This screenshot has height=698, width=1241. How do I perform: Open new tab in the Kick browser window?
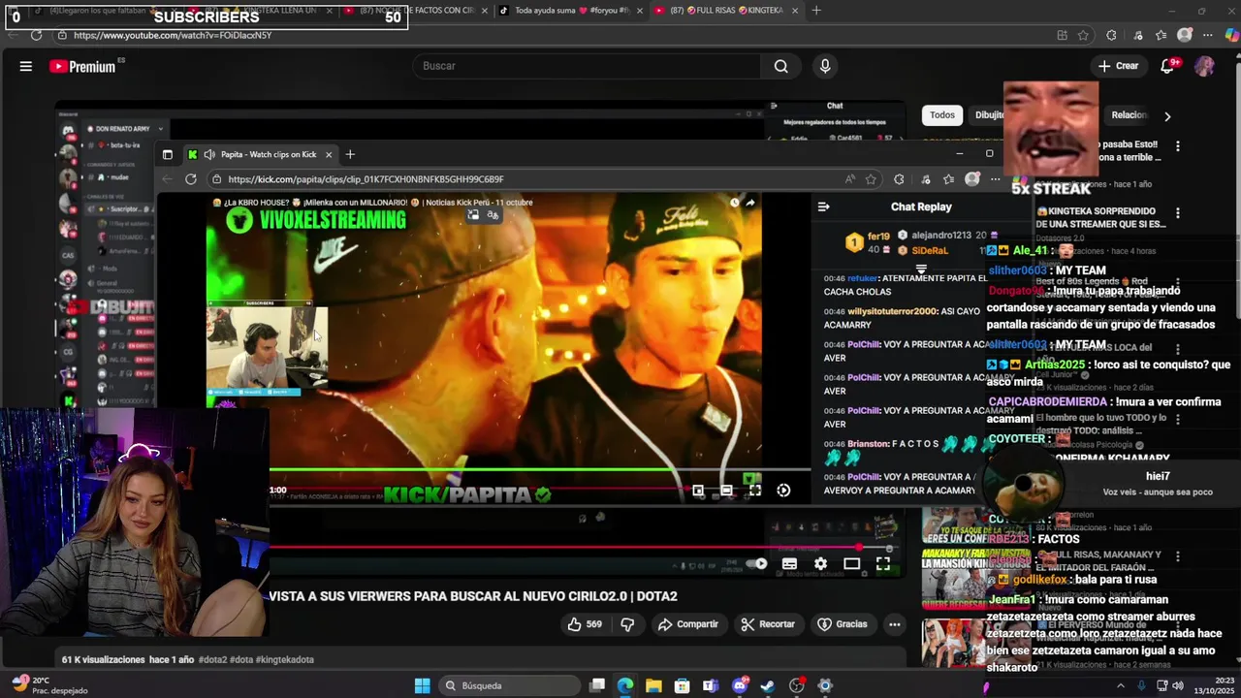click(350, 154)
